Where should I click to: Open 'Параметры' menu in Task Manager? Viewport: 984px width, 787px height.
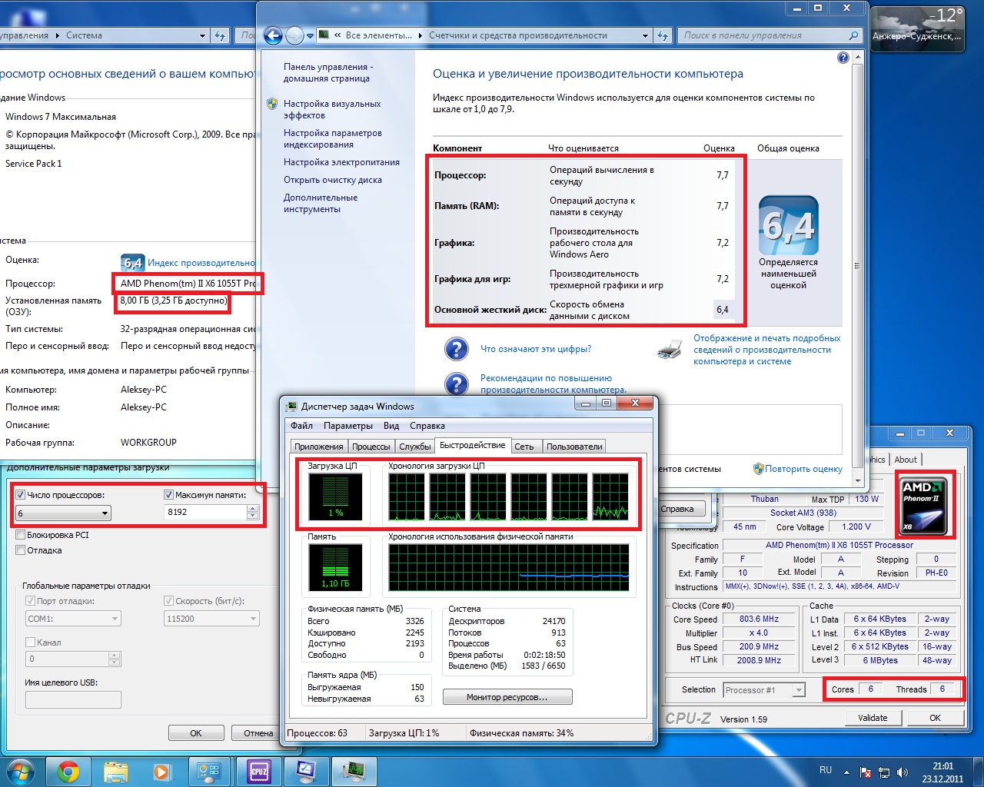[x=348, y=426]
